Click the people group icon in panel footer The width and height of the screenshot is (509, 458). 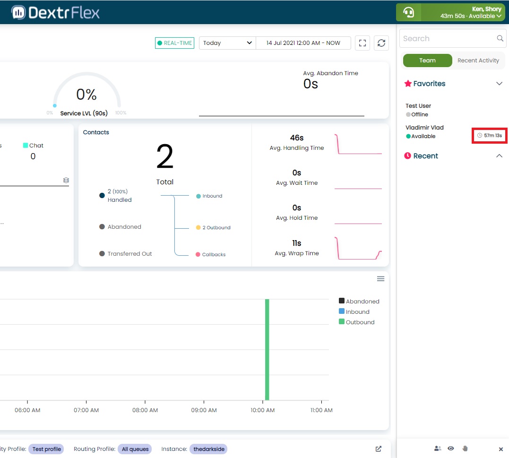(438, 449)
